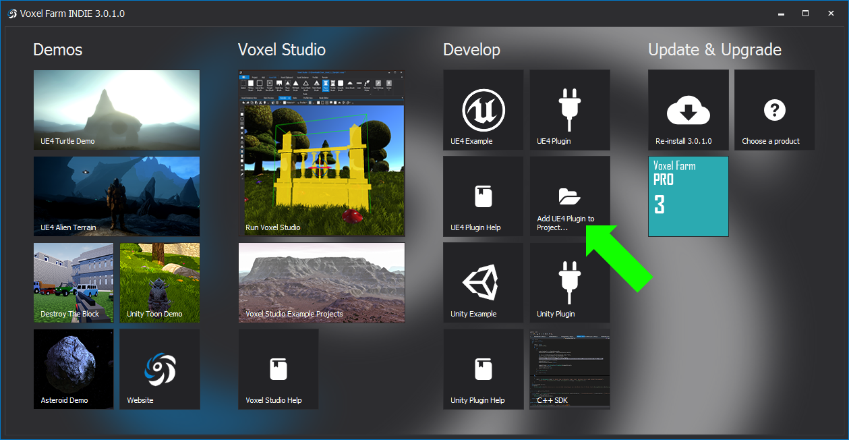Launch the Unity Toon Demo
The image size is (849, 440).
click(160, 283)
